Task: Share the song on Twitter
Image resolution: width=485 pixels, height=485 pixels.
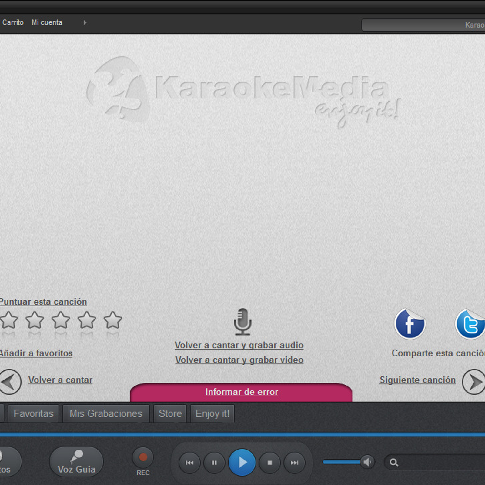Action: 470,324
